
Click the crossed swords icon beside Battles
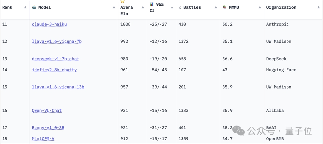click(x=180, y=7)
